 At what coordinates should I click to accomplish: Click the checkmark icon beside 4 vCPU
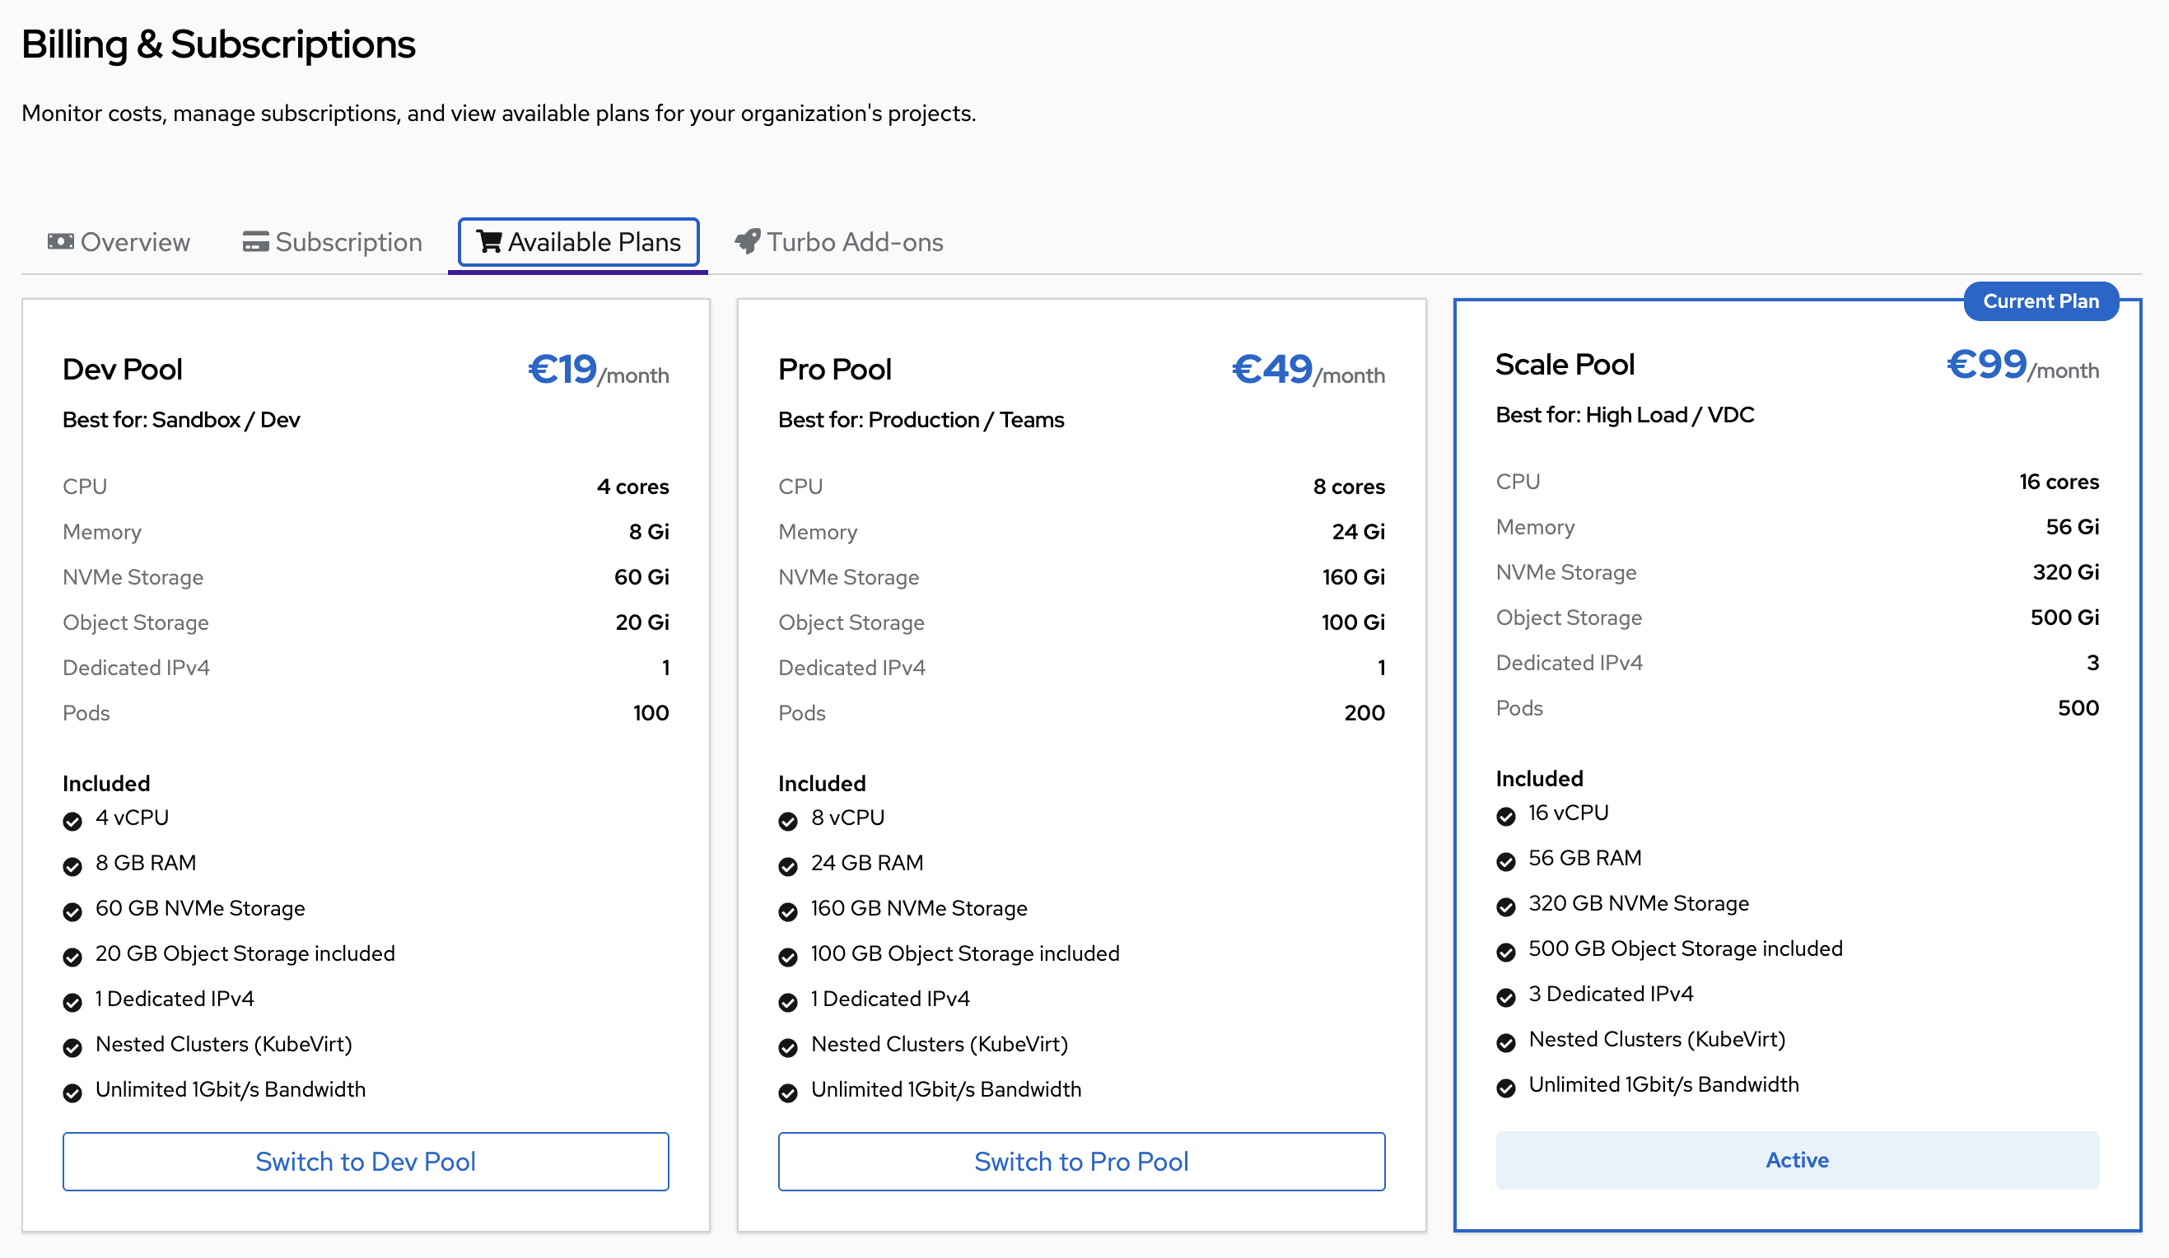click(72, 821)
